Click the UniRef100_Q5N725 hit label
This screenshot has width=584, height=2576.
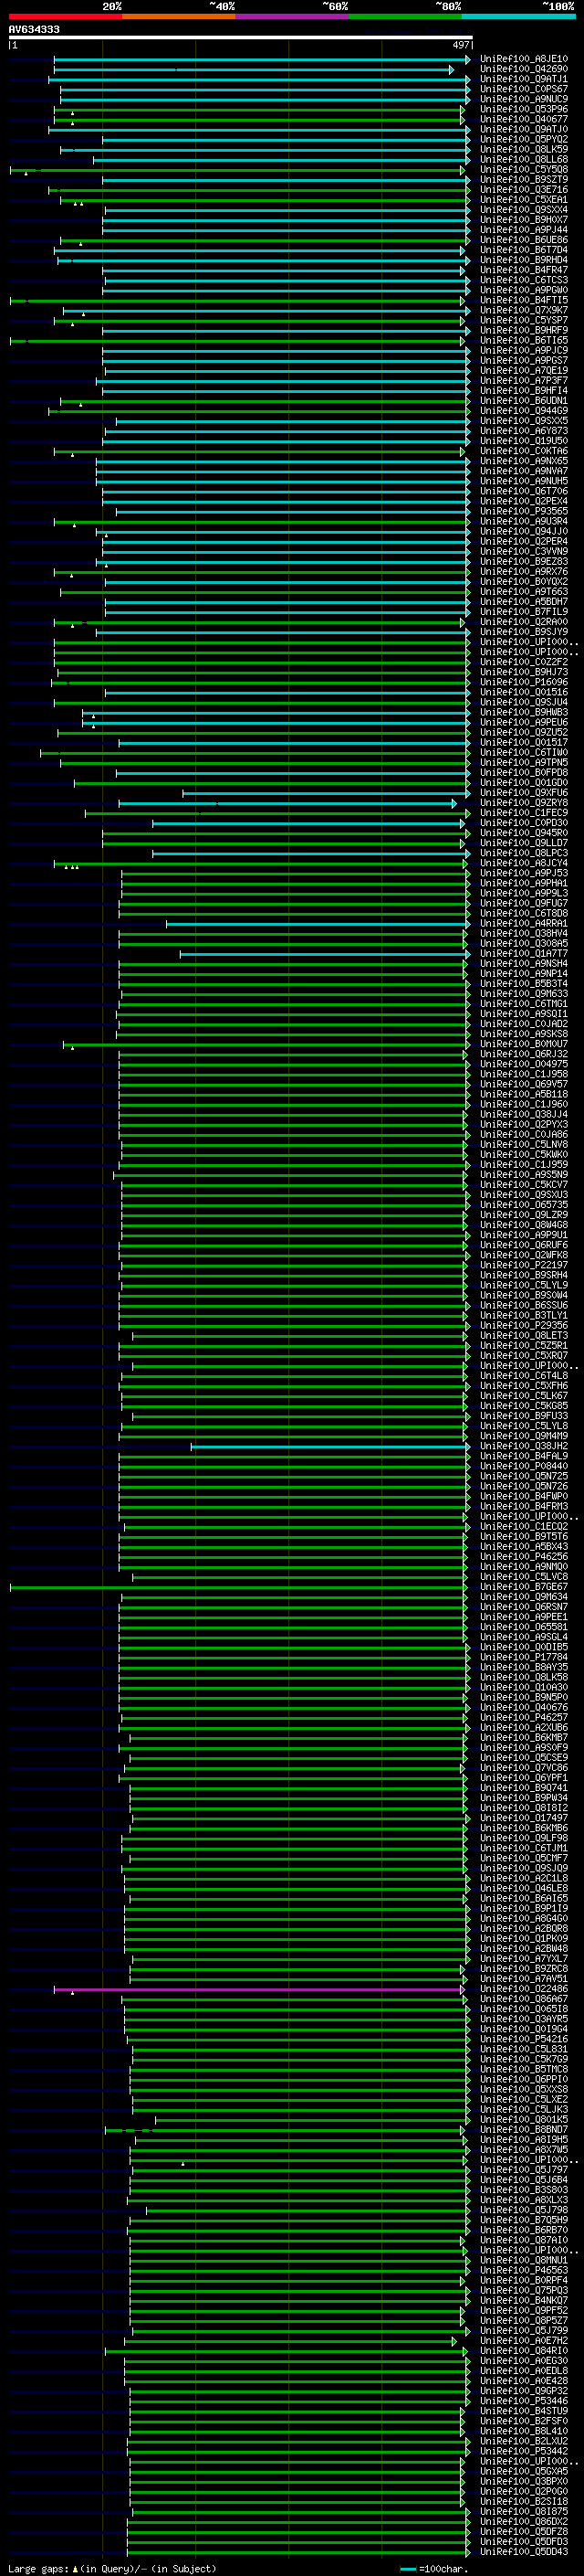click(524, 1476)
